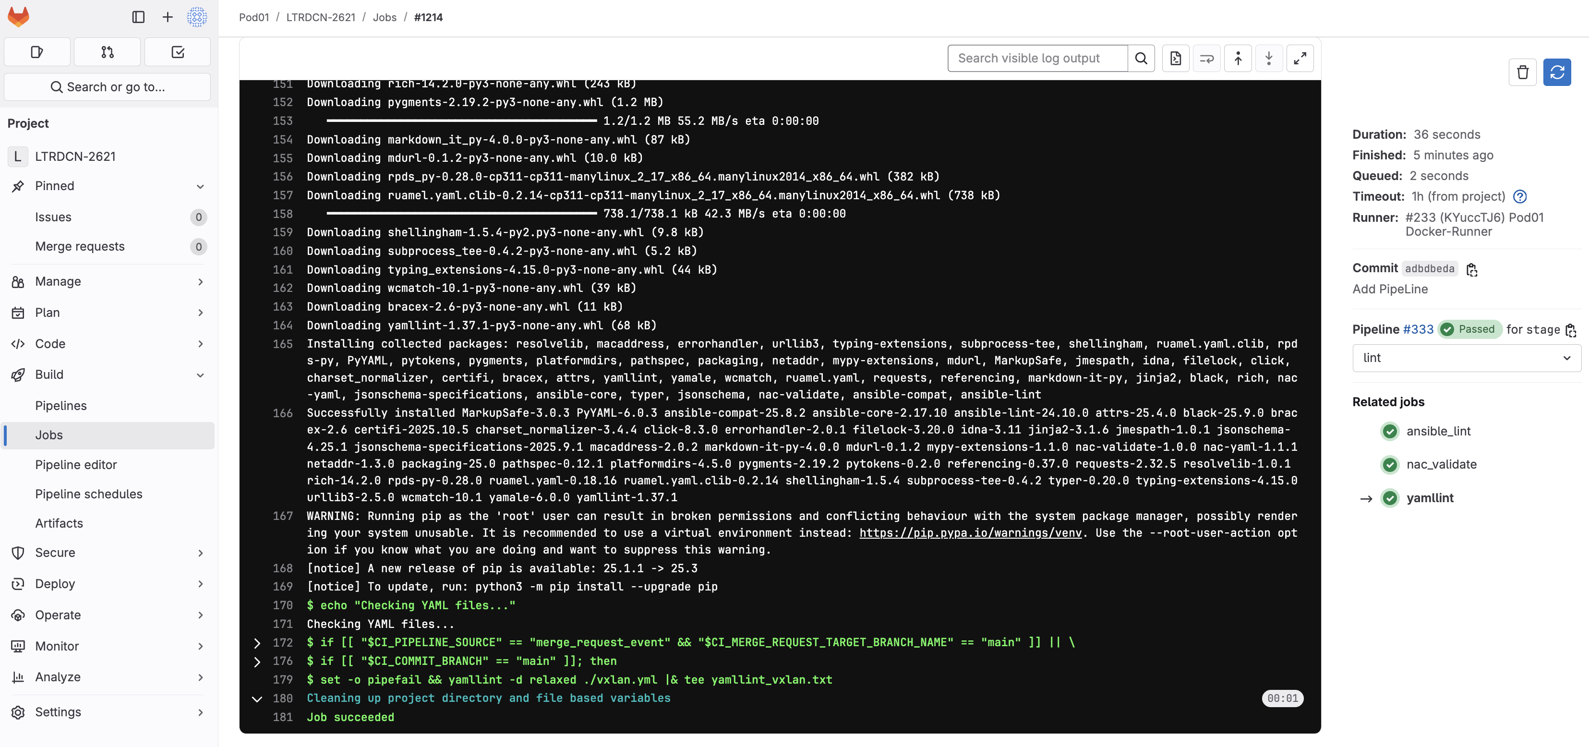Enter fullscreen log view
The width and height of the screenshot is (1589, 747).
tap(1300, 59)
